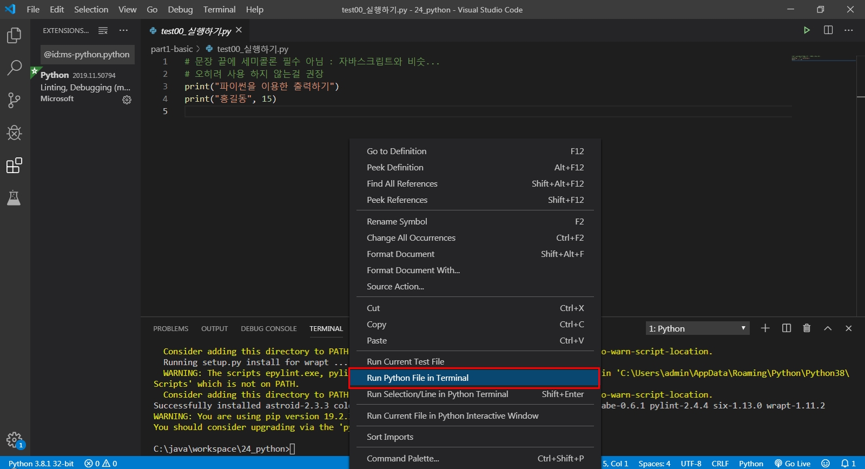The image size is (865, 469).
Task: Click the editor minimap preview
Action: 823,57
